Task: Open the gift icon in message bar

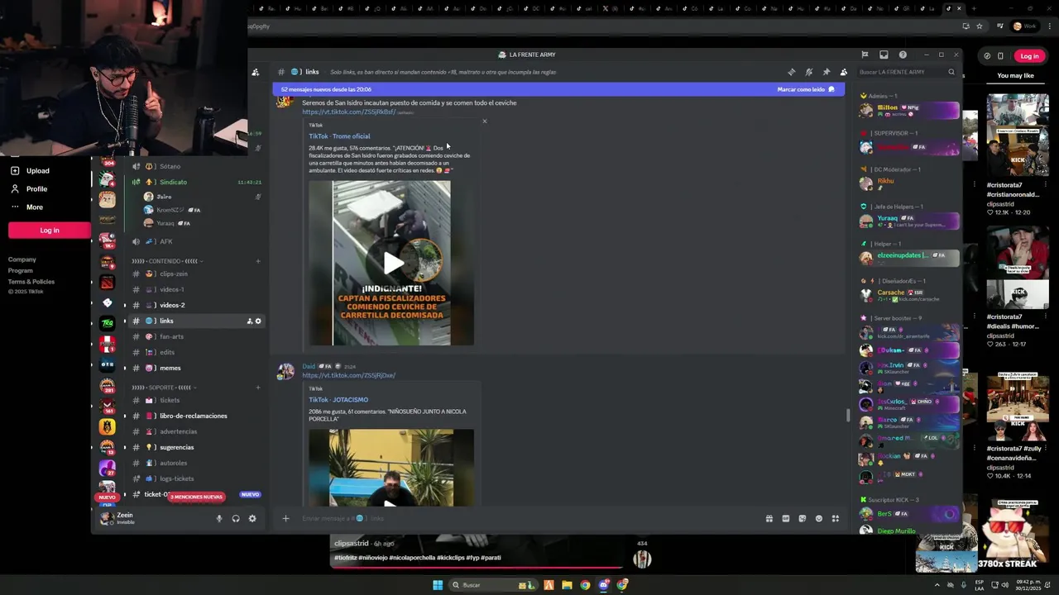Action: click(x=769, y=518)
